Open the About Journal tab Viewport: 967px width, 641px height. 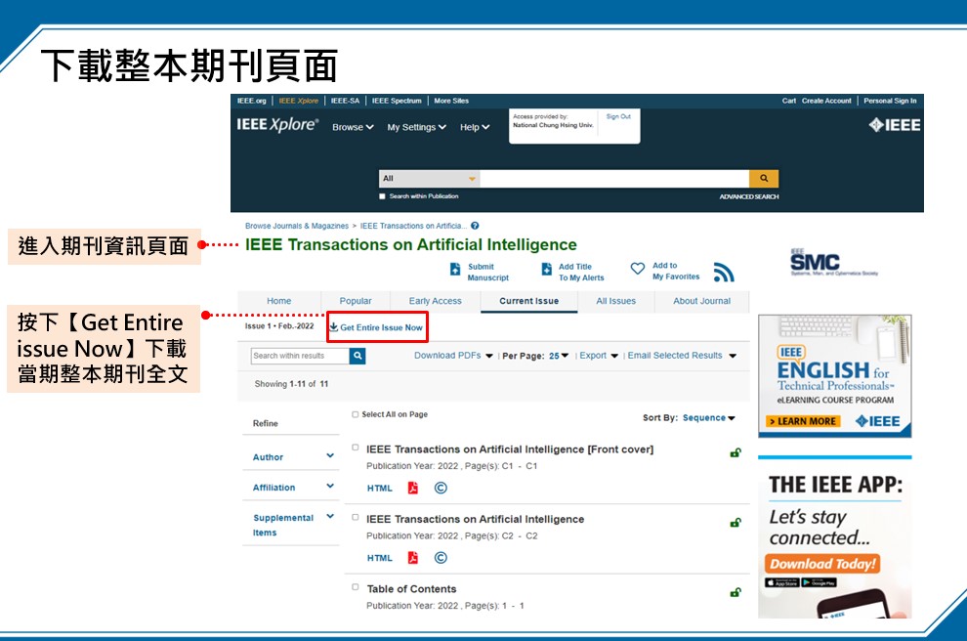click(702, 301)
